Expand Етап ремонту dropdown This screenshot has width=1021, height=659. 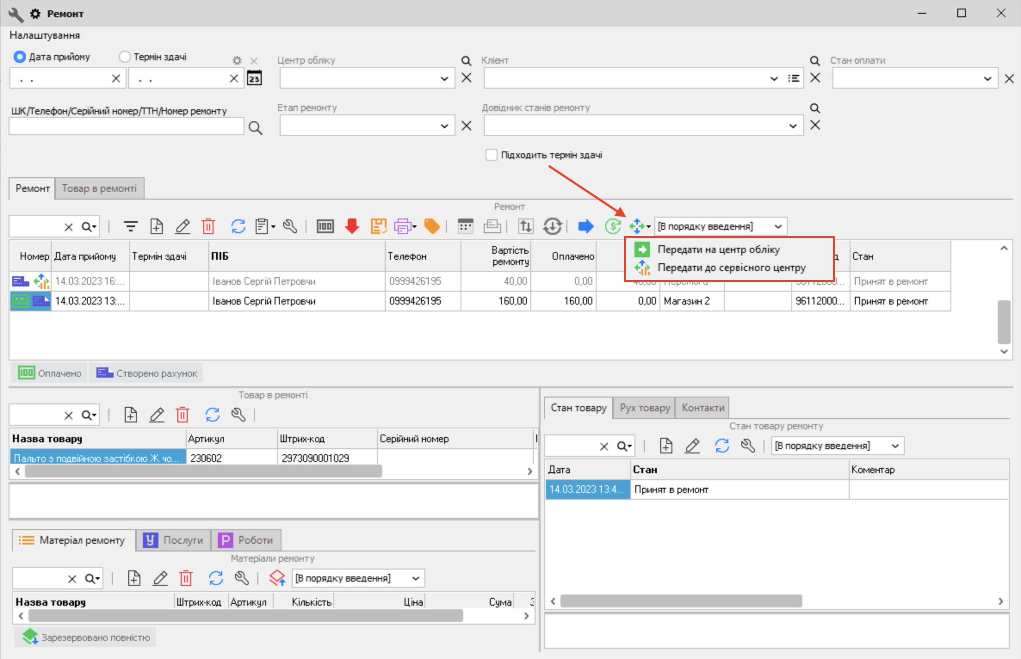coord(444,126)
